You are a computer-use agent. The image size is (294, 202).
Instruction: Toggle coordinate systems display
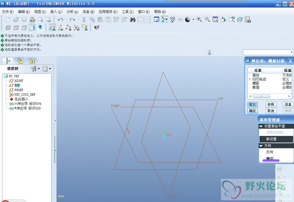coord(76,28)
